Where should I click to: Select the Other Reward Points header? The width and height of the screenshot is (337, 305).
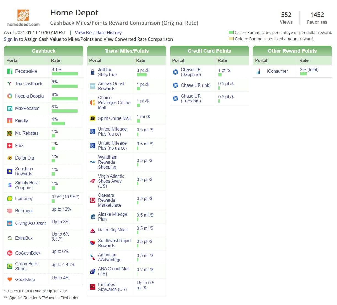(x=292, y=51)
